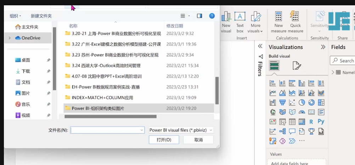The width and height of the screenshot is (355, 165).
Task: Select the Treemap visual
Action: (321, 103)
